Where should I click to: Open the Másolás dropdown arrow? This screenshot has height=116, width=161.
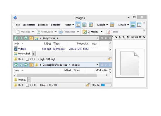pyautogui.click(x=33, y=32)
